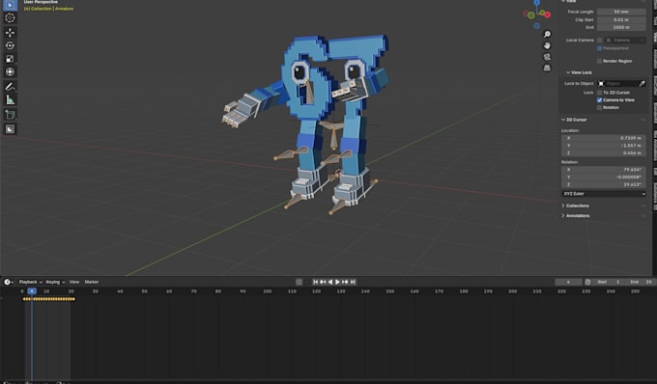
Task: Click the timeline End frame field
Action: (x=642, y=282)
